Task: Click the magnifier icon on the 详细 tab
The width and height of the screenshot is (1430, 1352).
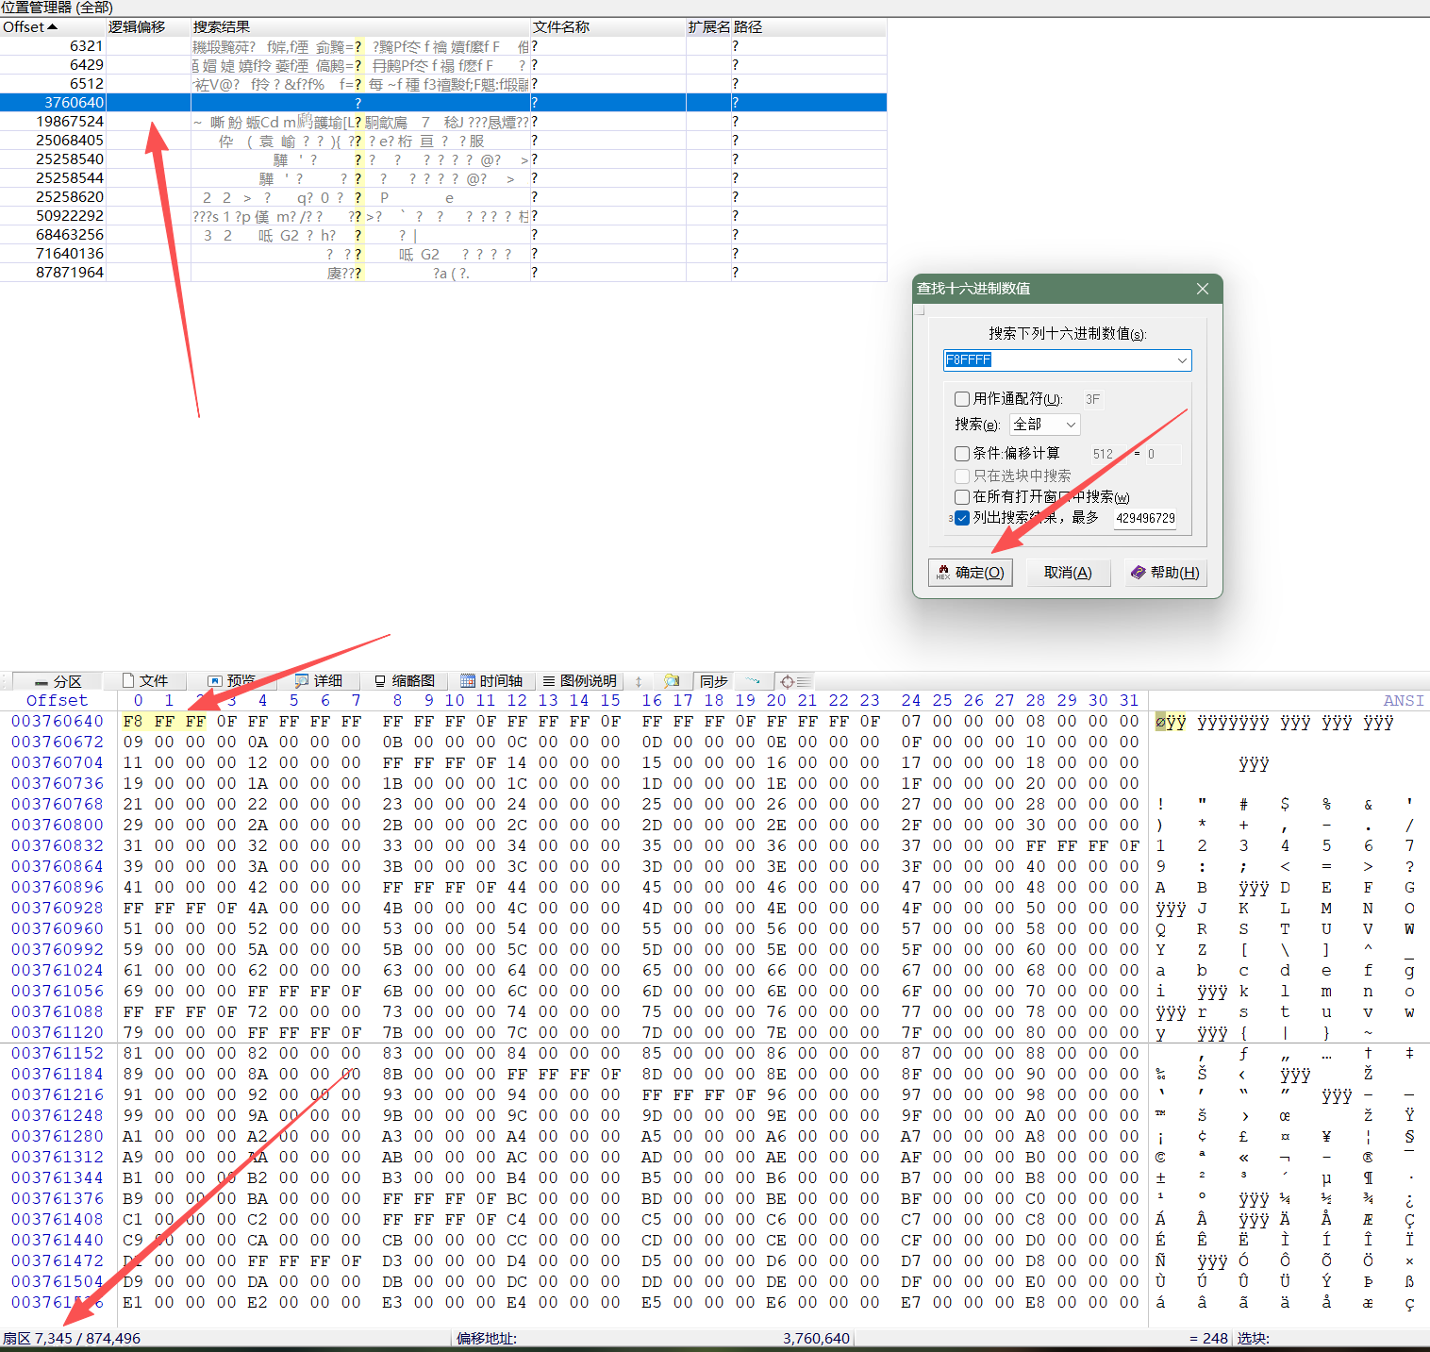Action: pos(302,681)
